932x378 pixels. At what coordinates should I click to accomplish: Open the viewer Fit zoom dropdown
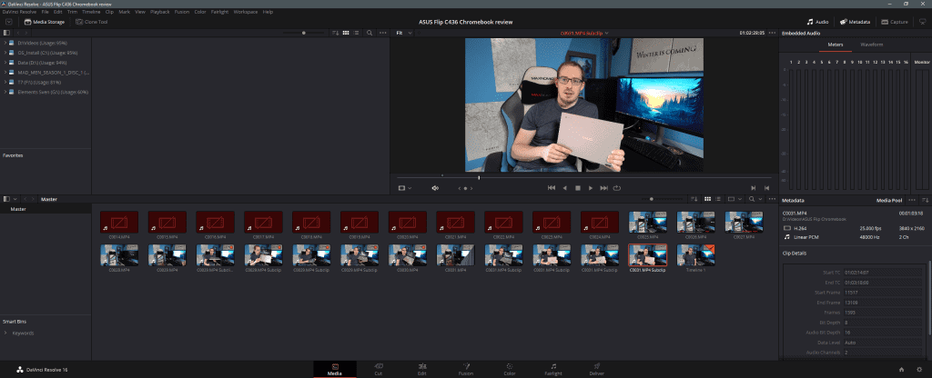(404, 33)
